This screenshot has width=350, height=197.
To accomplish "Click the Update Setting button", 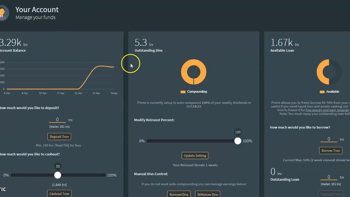I will coord(195,155).
